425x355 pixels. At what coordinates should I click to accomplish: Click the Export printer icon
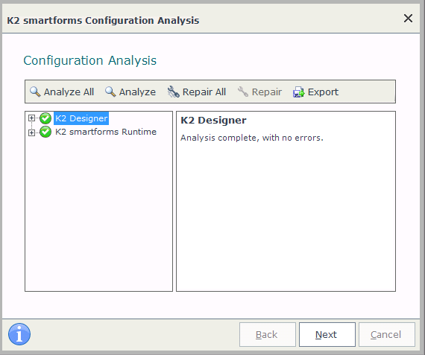click(x=298, y=92)
